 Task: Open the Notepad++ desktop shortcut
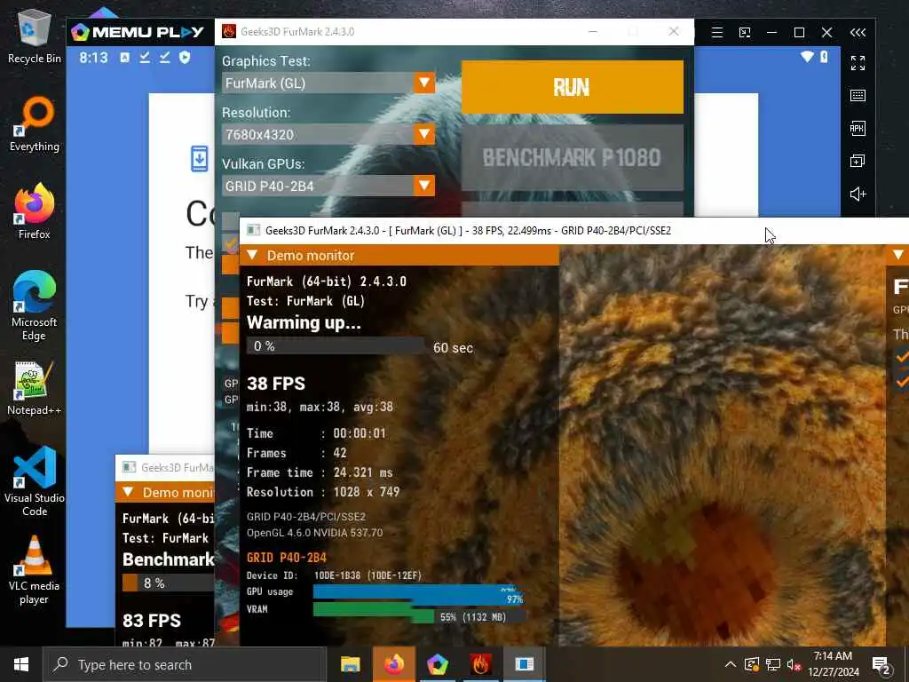[x=35, y=388]
